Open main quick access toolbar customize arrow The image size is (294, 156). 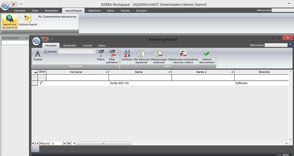click(21, 4)
